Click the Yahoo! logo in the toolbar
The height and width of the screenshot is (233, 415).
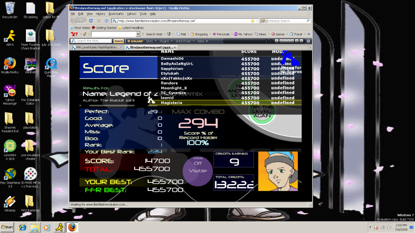[74, 34]
